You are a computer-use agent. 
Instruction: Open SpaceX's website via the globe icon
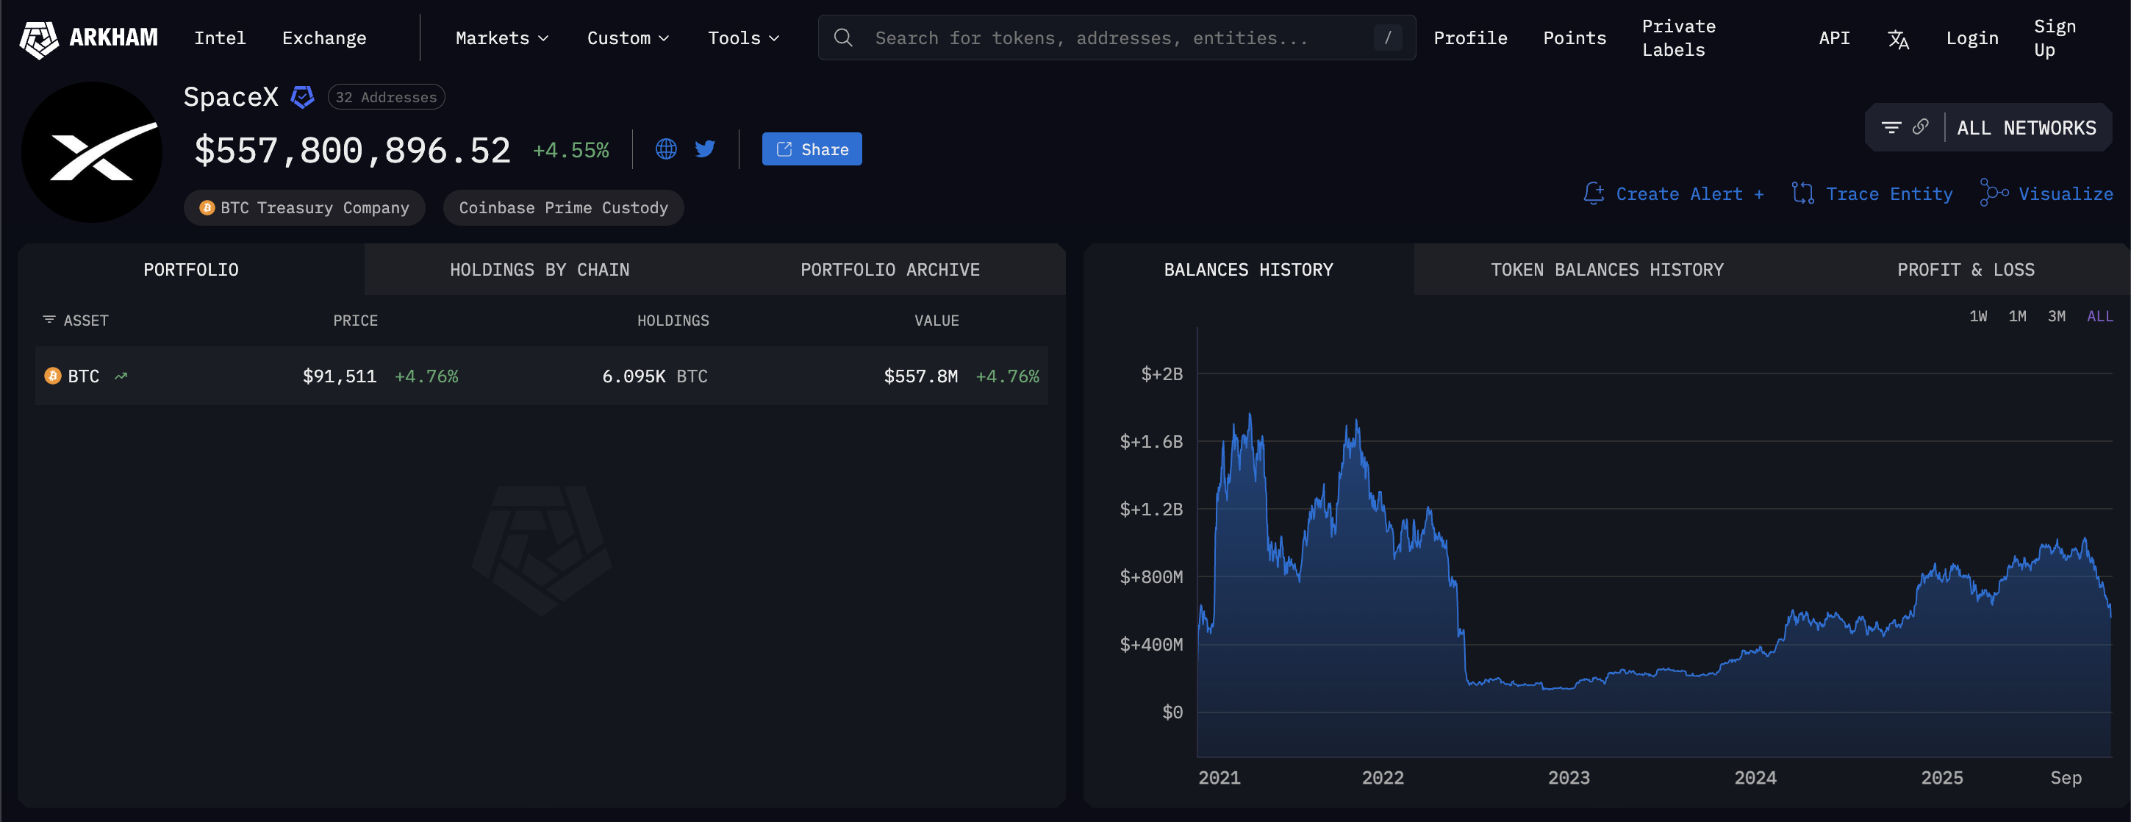point(666,149)
